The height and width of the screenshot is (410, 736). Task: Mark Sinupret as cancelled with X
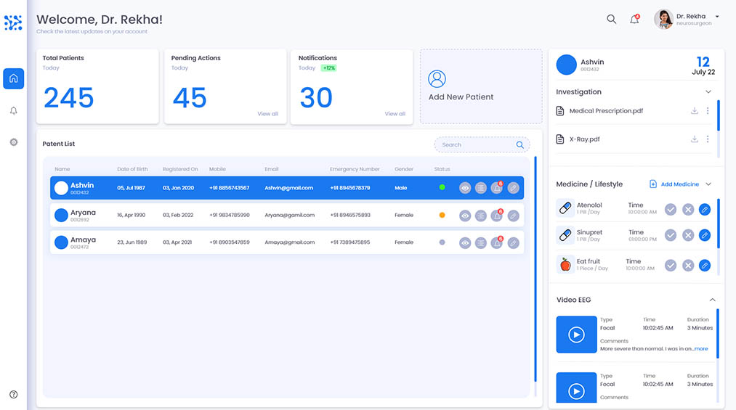[687, 235]
